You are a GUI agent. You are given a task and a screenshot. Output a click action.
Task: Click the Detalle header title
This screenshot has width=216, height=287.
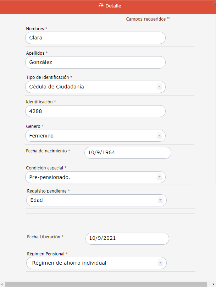(x=113, y=6)
